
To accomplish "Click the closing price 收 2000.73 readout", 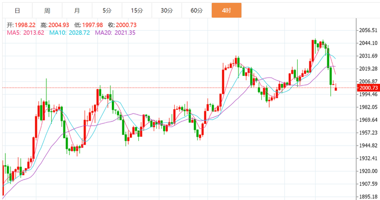I will click(x=122, y=25).
